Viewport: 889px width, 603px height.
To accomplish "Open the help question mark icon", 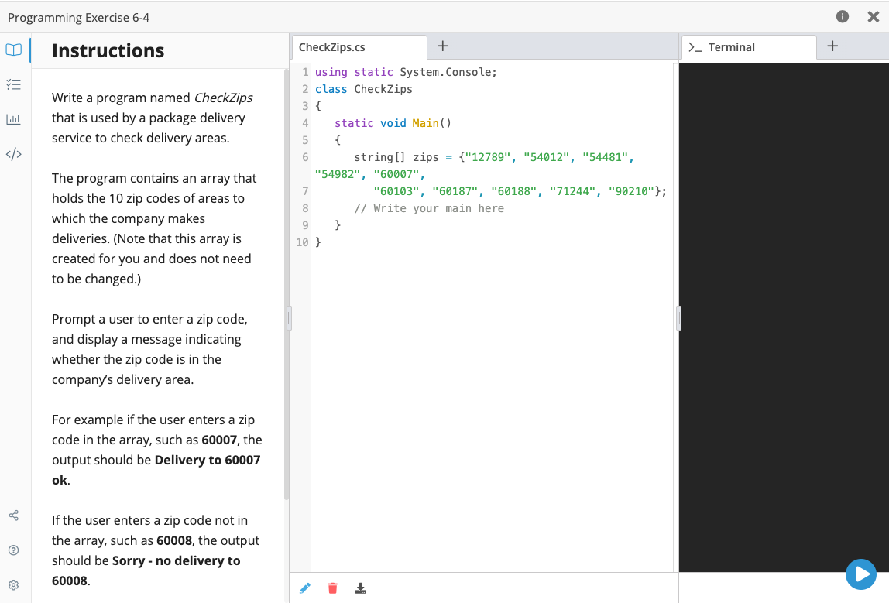I will 14,550.
